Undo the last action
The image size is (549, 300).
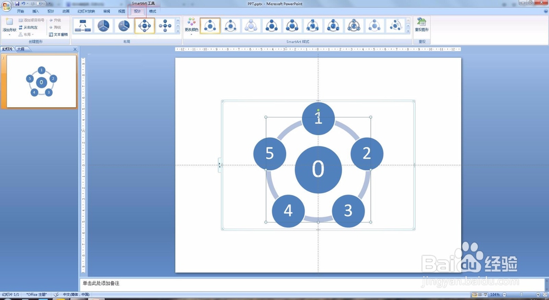[24, 3]
